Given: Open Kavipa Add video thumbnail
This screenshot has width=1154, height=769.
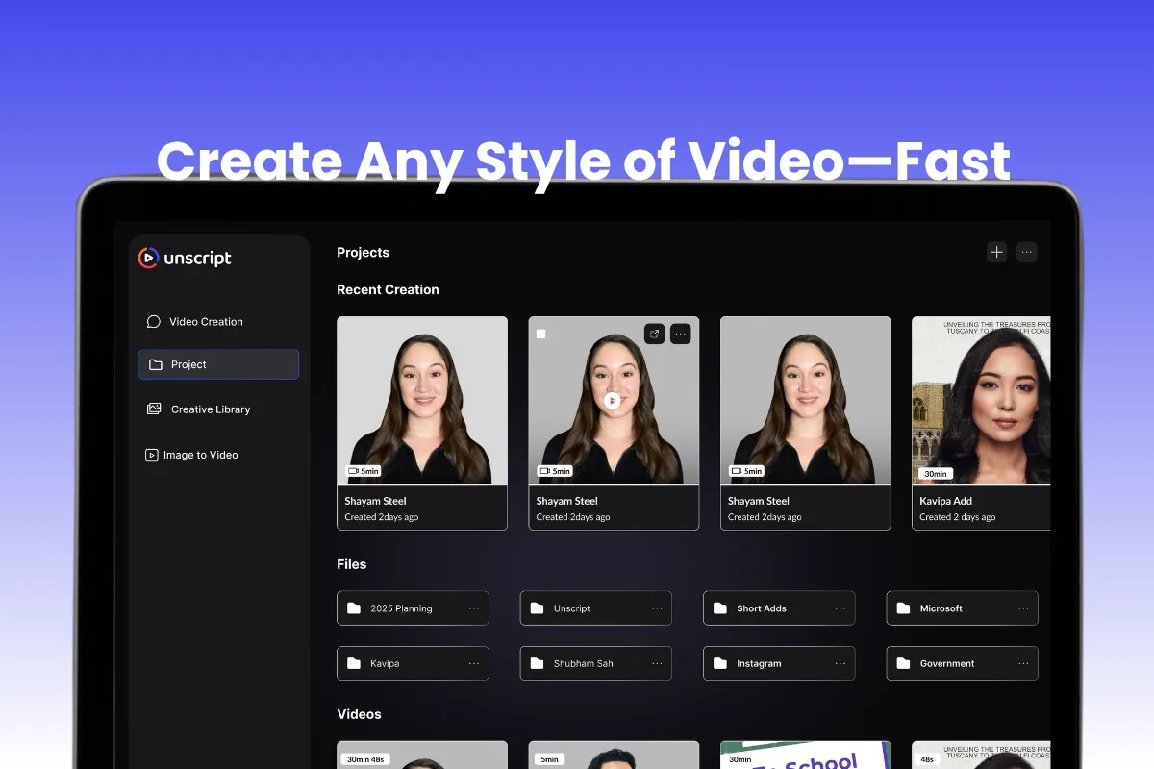Looking at the screenshot, I should (981, 401).
